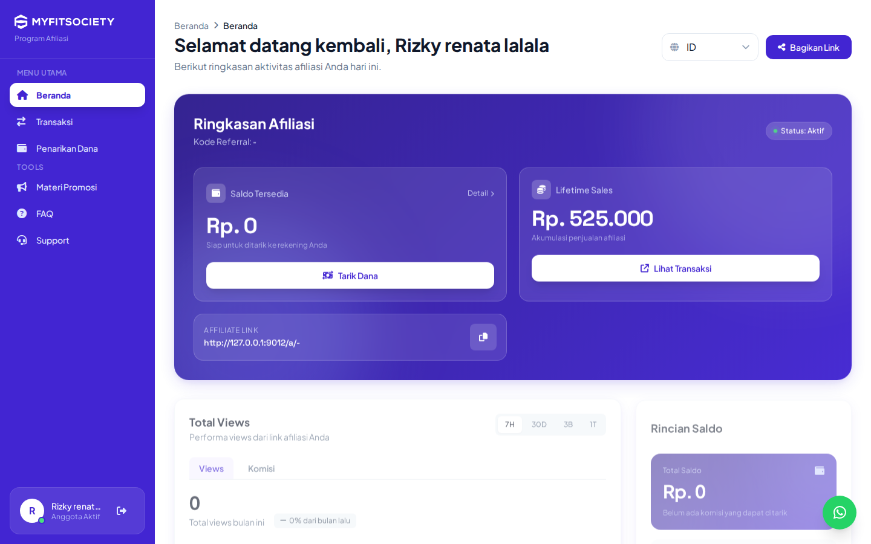
Task: Open the WhatsApp chat floating button
Action: 840,513
